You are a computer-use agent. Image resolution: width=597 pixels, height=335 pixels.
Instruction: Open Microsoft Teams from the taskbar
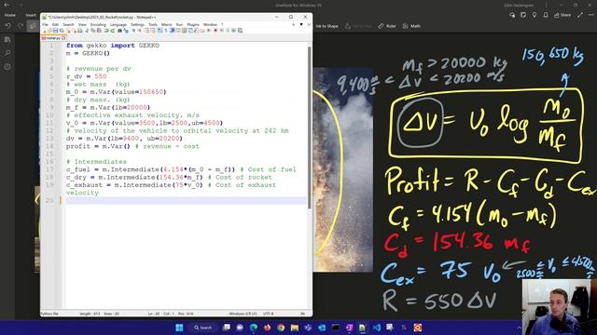(308, 328)
